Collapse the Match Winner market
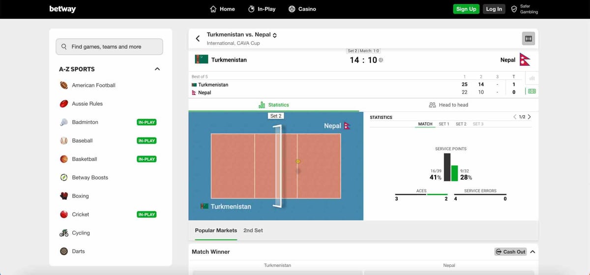 [532, 251]
